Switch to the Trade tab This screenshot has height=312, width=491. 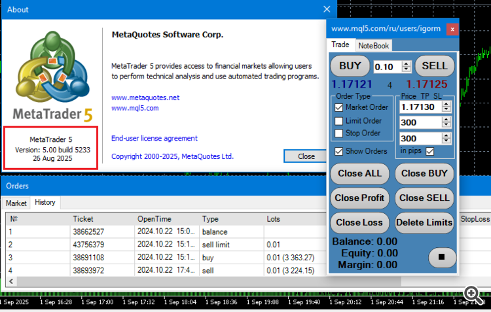point(340,44)
